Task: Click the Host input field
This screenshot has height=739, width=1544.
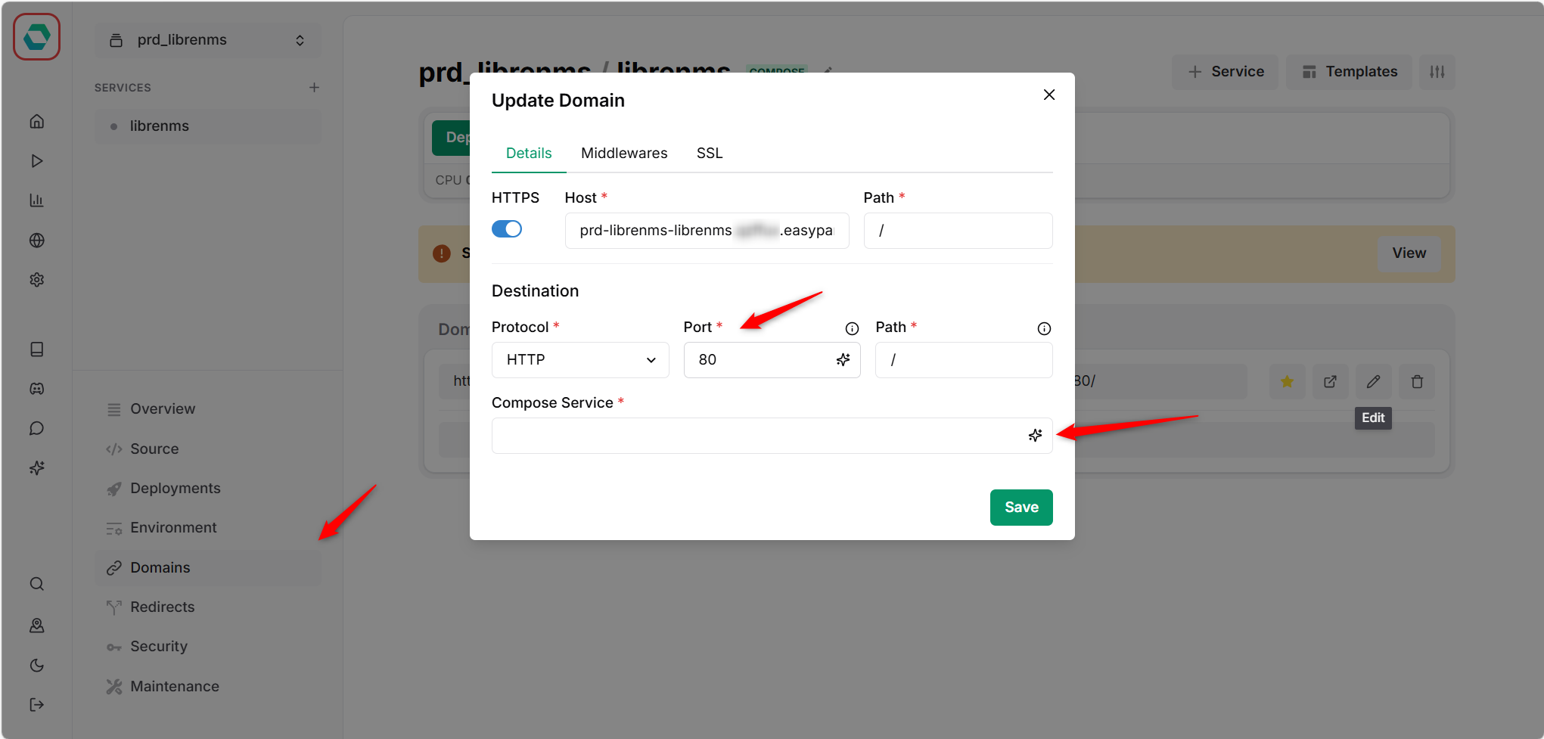Action: [x=706, y=231]
